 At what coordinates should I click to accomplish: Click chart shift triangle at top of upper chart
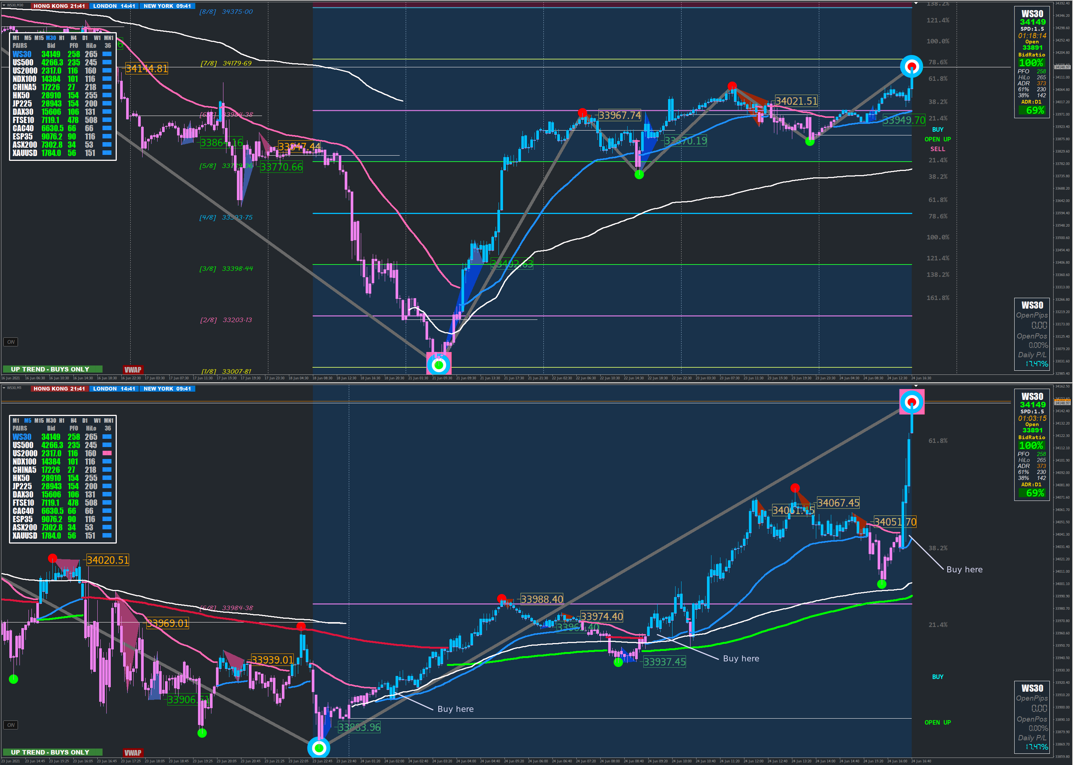pos(915,3)
